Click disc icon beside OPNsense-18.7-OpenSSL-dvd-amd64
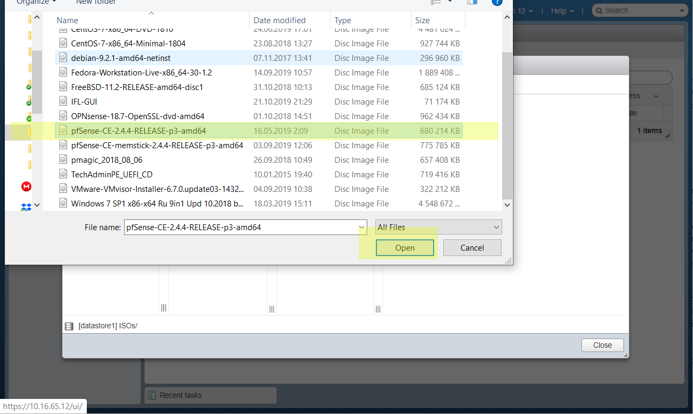Viewport: 693px width, 414px height. [63, 116]
